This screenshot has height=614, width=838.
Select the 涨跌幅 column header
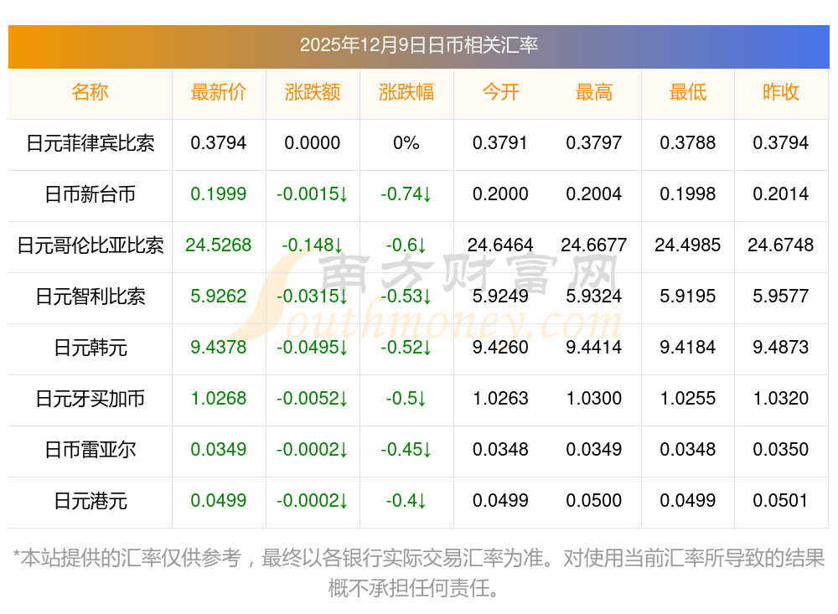click(406, 92)
